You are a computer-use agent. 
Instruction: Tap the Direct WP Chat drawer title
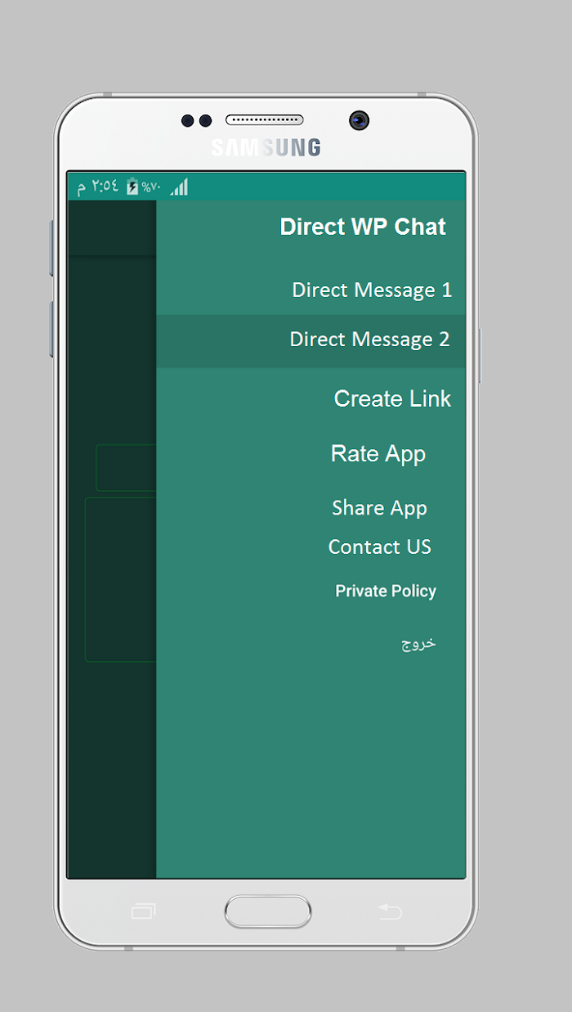[363, 227]
